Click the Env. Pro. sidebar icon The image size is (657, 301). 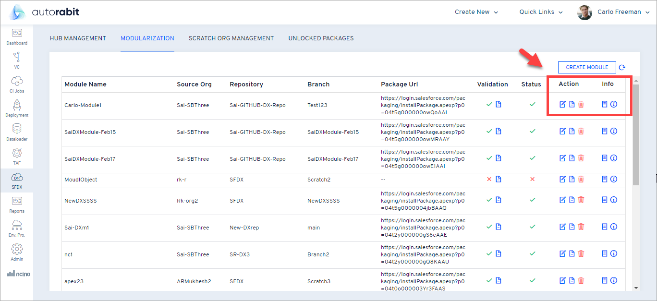(17, 224)
